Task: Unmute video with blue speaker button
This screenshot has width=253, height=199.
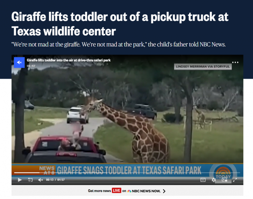Action: pyautogui.click(x=19, y=63)
